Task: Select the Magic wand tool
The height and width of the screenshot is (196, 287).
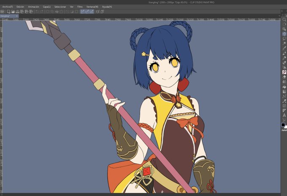Action: point(284,43)
